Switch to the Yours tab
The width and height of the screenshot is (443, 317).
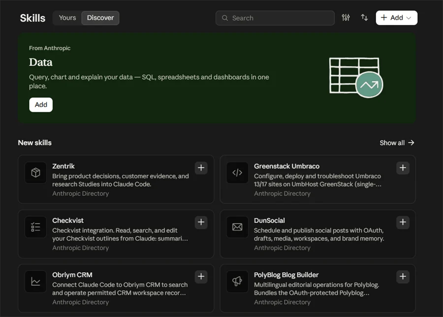[67, 18]
